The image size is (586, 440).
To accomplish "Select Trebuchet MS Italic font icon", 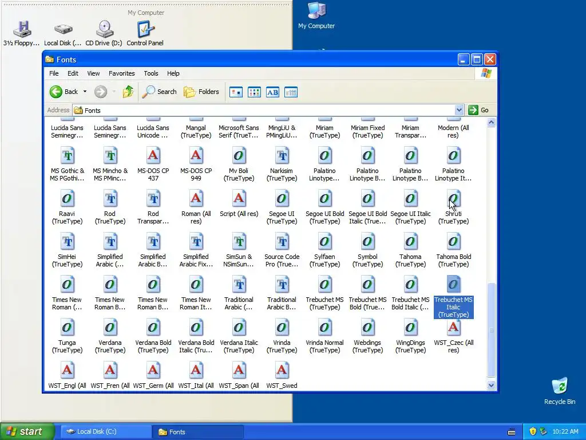I will click(x=453, y=285).
